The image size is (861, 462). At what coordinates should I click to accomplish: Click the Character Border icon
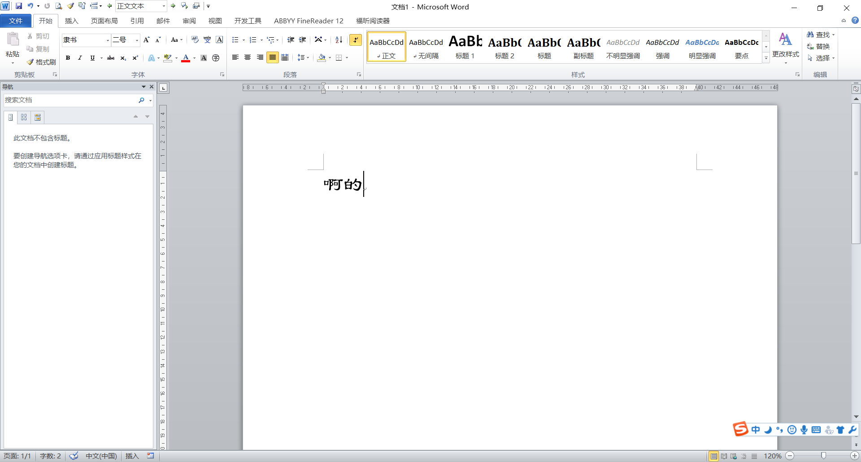click(219, 40)
